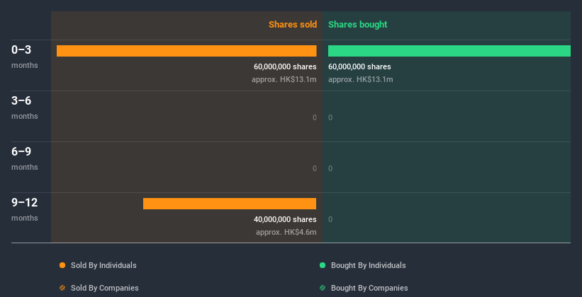The image size is (582, 297).
Task: Click the 'approx. HK$4.6m' value
Action: tap(286, 232)
